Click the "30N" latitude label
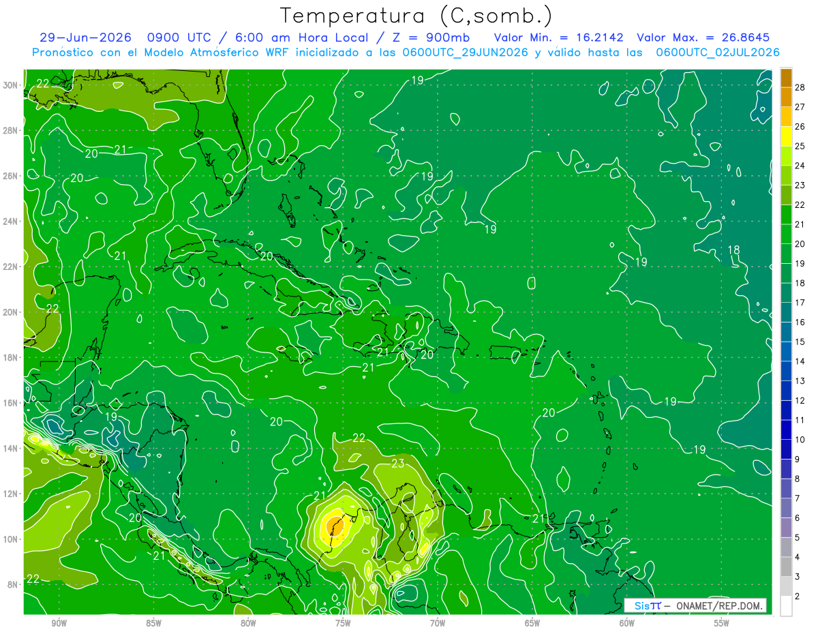 [x=10, y=85]
